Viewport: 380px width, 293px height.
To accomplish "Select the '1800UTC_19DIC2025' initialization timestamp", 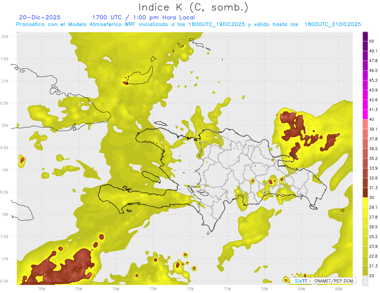I will point(217,24).
